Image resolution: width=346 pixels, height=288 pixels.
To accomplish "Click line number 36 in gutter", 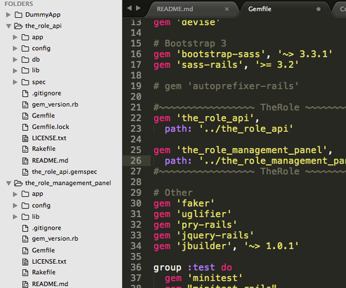I will pyautogui.click(x=136, y=267).
